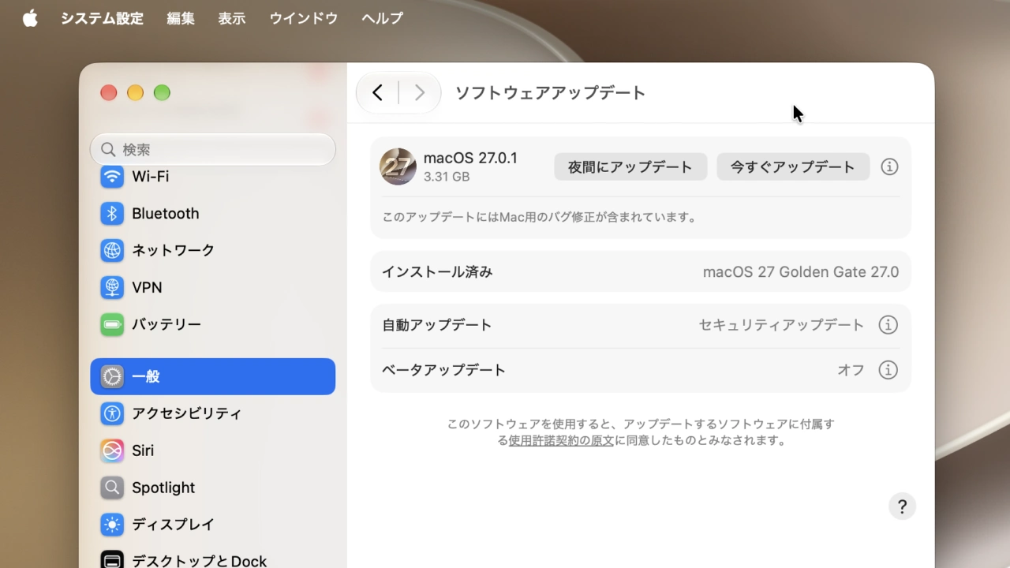
Task: Select the アクセシビリティ icon
Action: (x=112, y=413)
